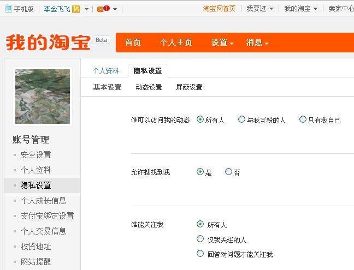Open 个人成长信息 in the sidebar

(x=43, y=201)
